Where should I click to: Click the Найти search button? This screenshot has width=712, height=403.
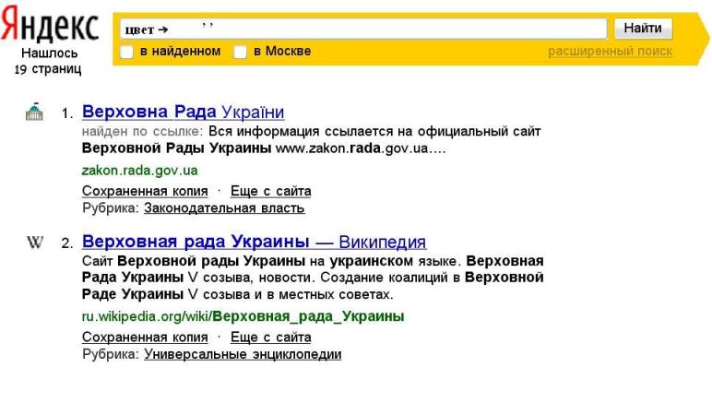pyautogui.click(x=643, y=29)
